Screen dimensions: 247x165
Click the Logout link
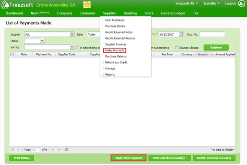[230, 3]
